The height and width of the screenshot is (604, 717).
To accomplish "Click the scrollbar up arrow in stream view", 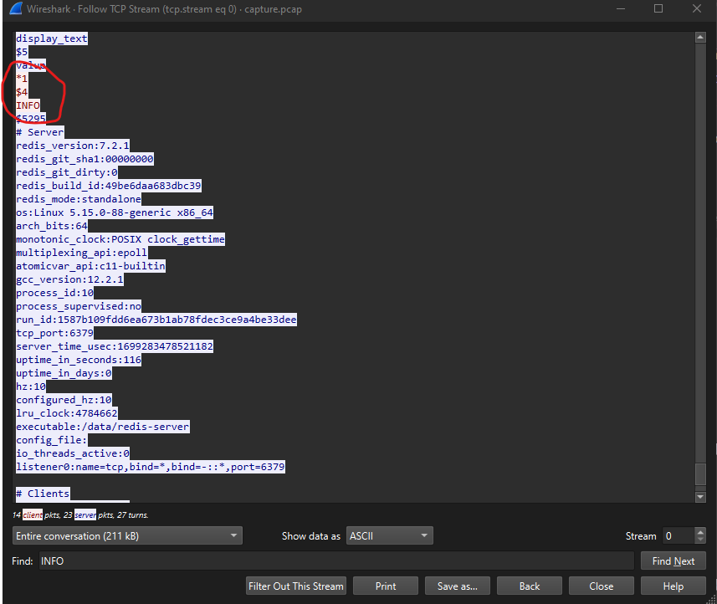I will (700, 37).
